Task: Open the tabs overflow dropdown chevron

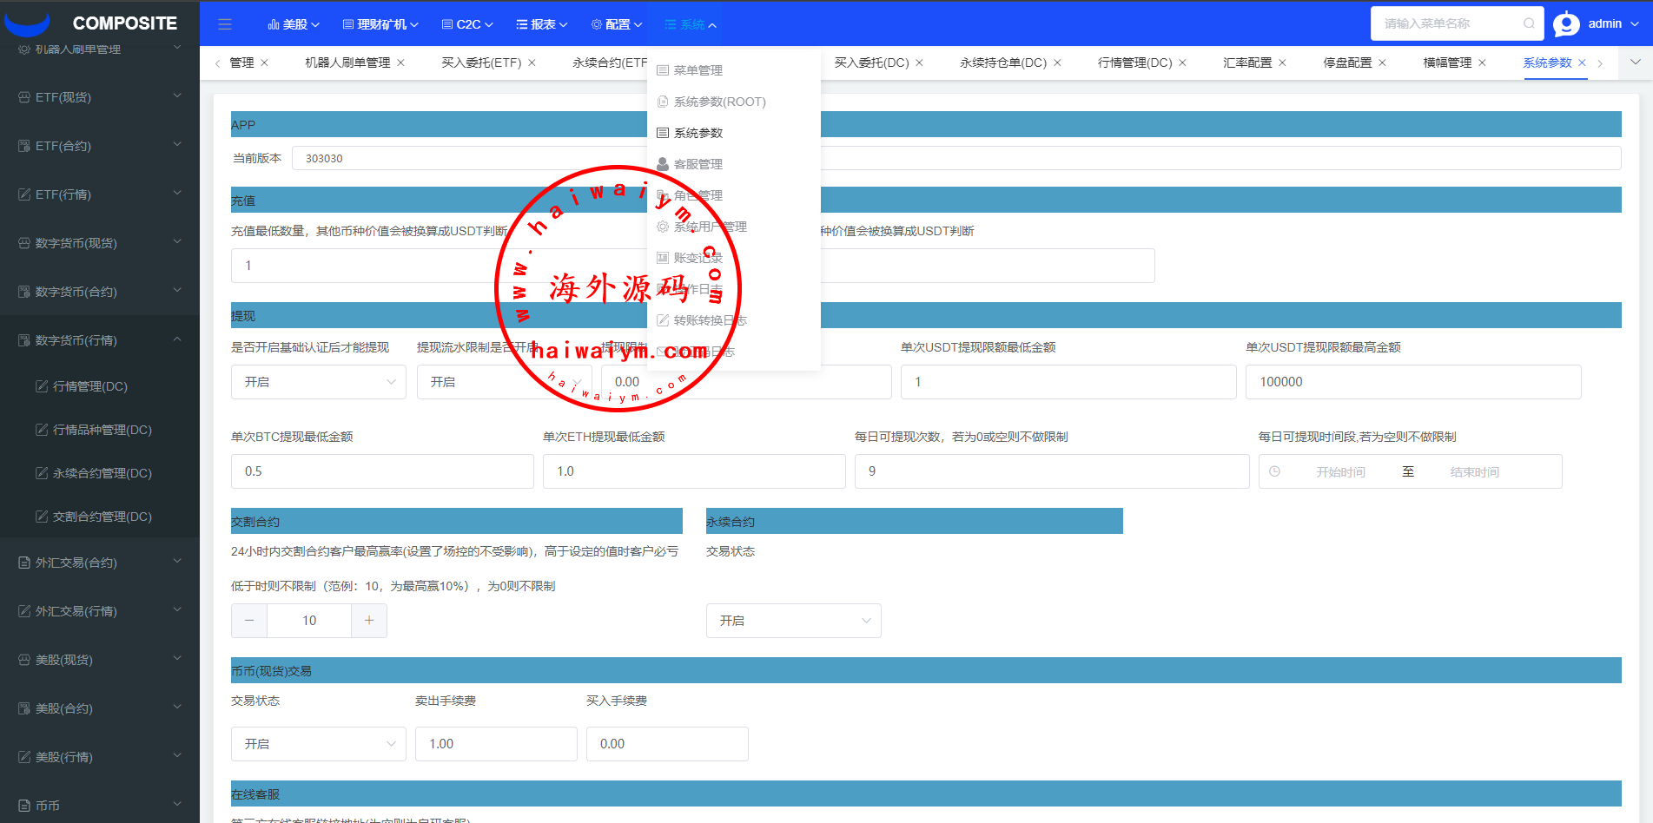Action: pos(1636,63)
